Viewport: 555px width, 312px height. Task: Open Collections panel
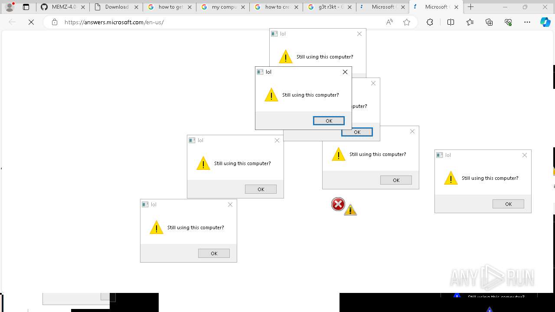(489, 22)
